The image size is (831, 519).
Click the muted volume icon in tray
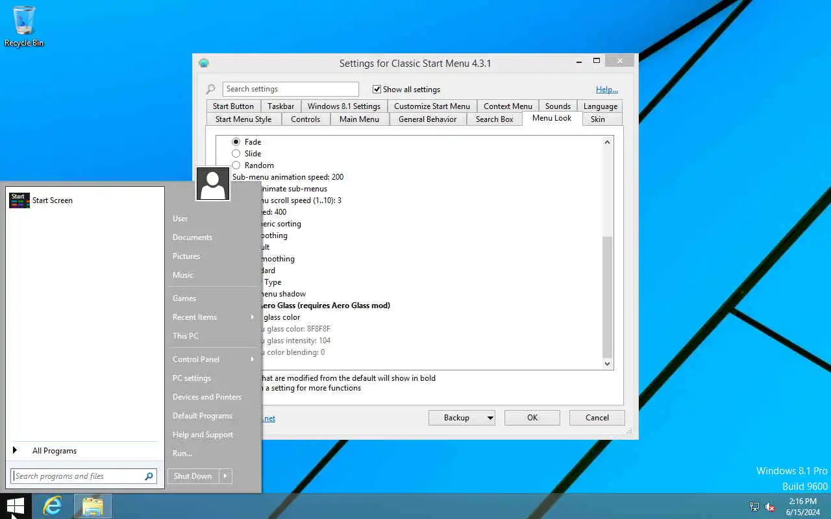(771, 507)
